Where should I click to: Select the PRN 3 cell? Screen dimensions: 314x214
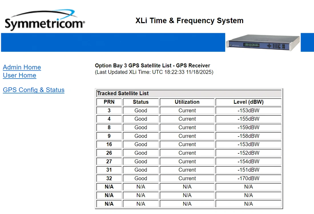click(109, 111)
